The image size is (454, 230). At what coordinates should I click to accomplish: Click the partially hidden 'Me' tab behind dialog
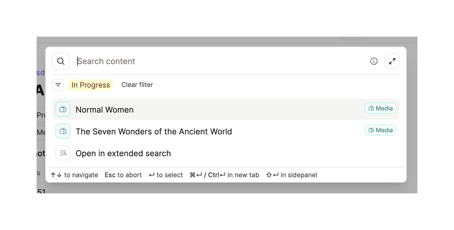coord(41,132)
